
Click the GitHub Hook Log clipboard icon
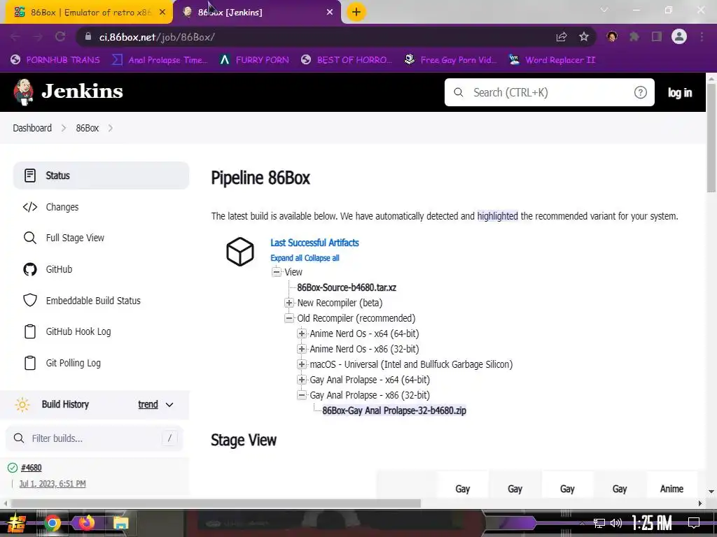point(30,331)
